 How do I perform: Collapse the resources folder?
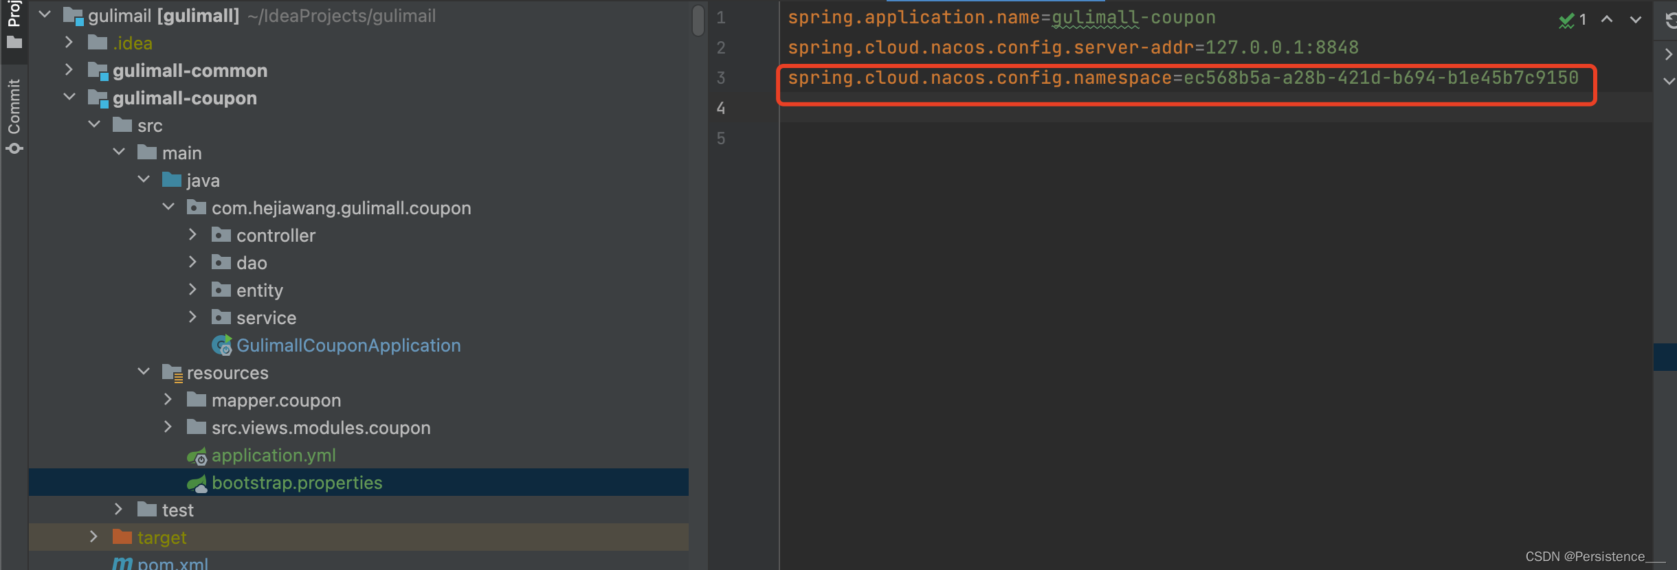click(144, 372)
